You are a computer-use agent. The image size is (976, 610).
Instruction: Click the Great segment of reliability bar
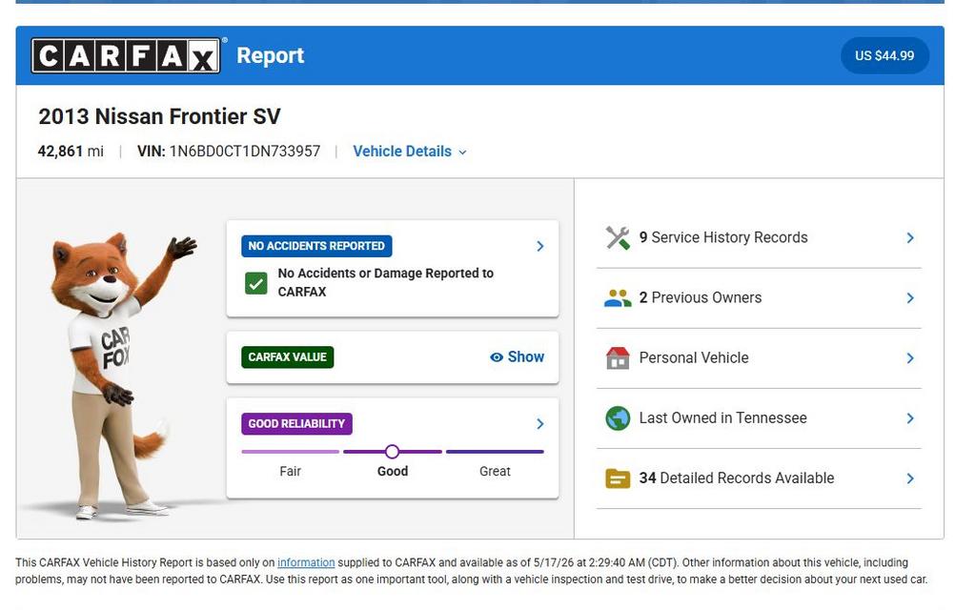click(495, 451)
